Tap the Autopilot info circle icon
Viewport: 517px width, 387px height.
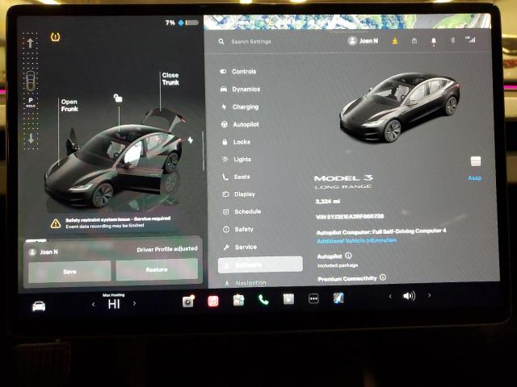348,256
